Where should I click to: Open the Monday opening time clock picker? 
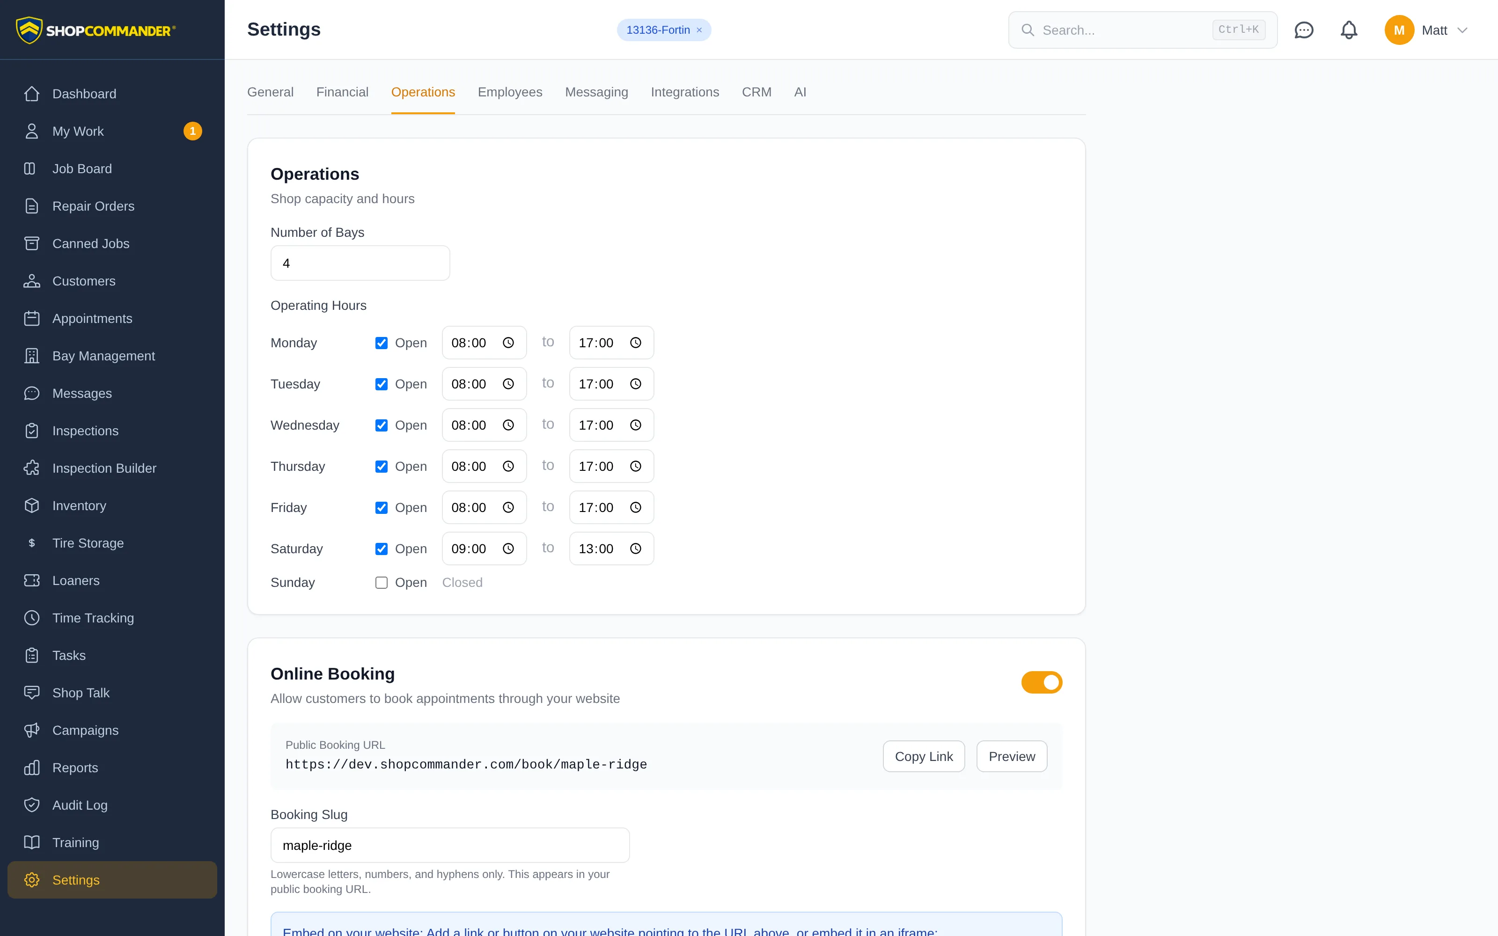pyautogui.click(x=508, y=343)
